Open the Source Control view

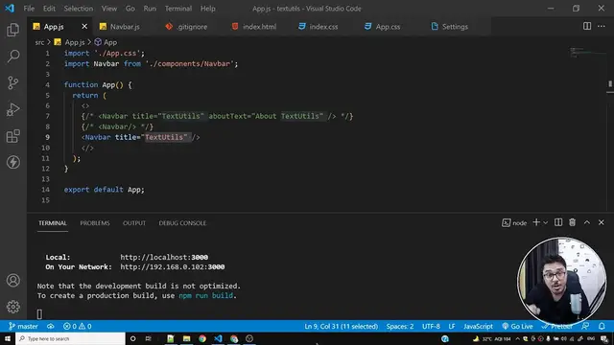coord(12,83)
